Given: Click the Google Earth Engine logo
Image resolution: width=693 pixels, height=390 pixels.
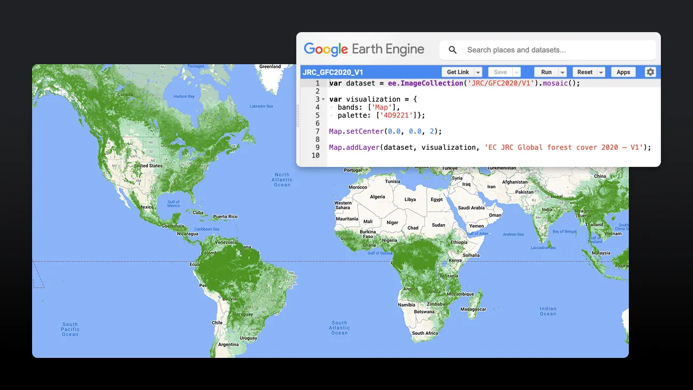Looking at the screenshot, I should pos(364,49).
